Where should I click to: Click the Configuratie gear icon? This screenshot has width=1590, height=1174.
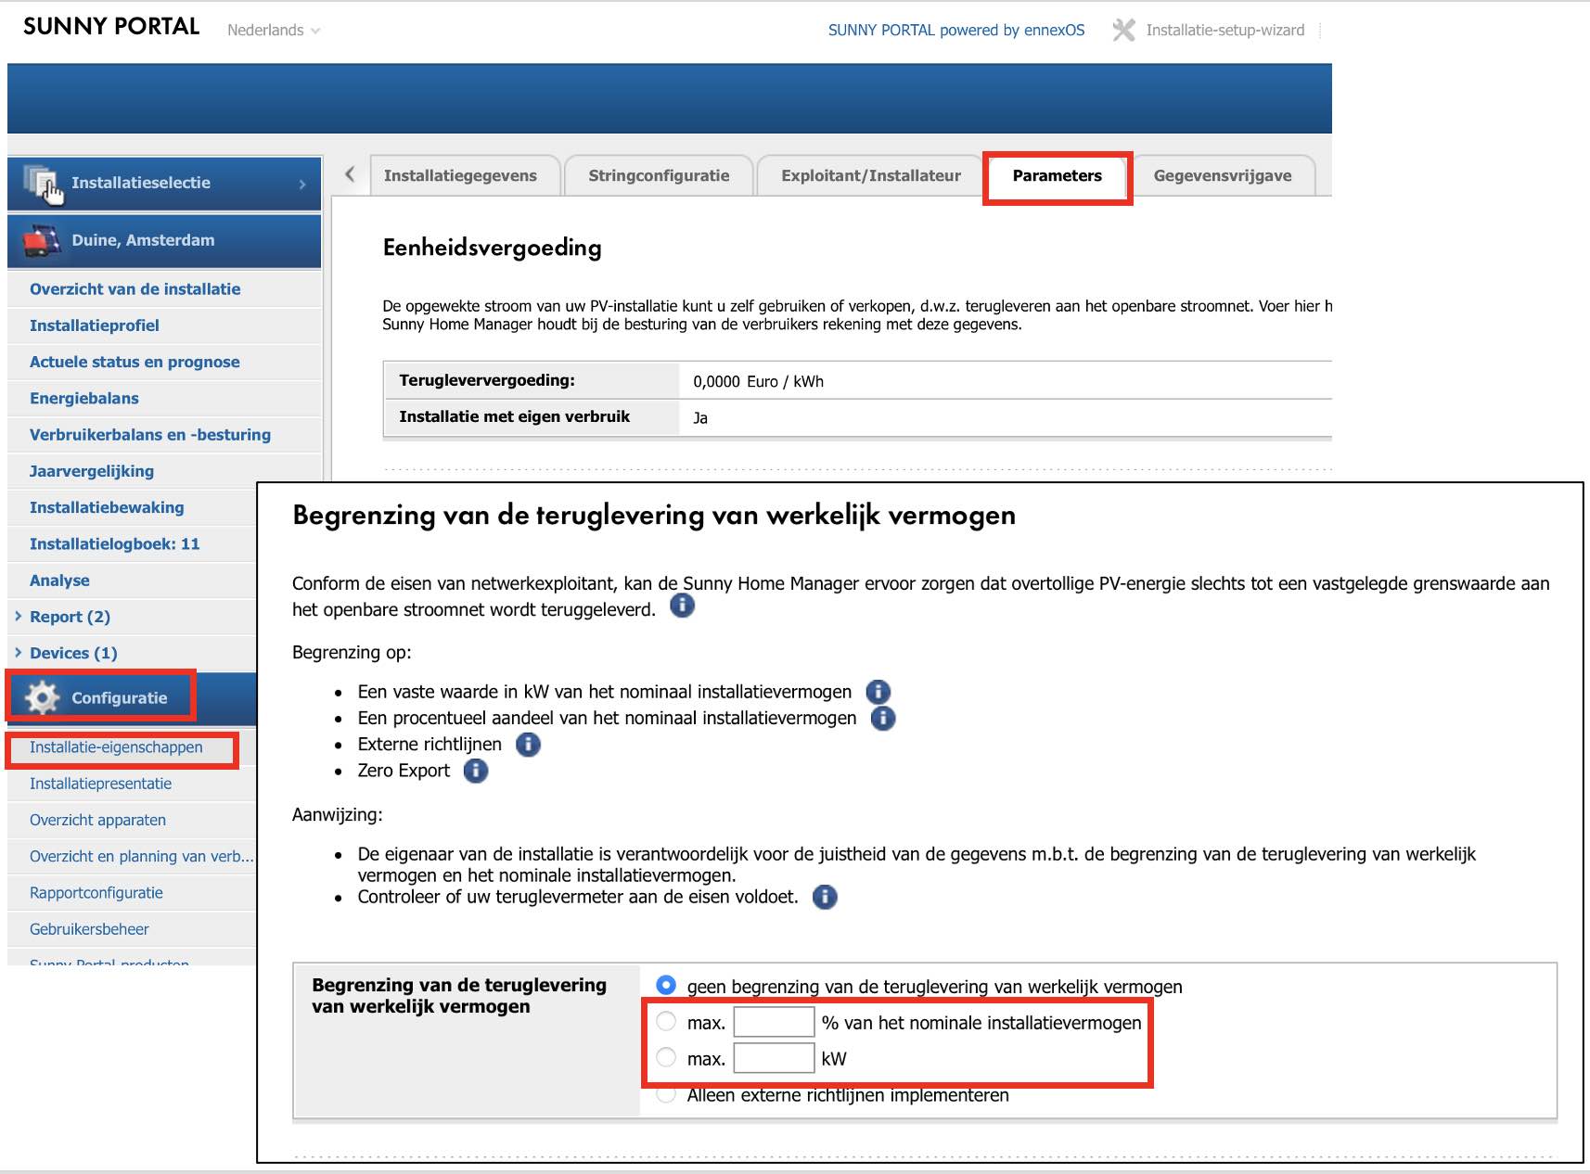coord(42,697)
